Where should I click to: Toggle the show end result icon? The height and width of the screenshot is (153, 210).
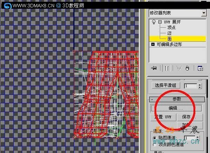click(166, 68)
